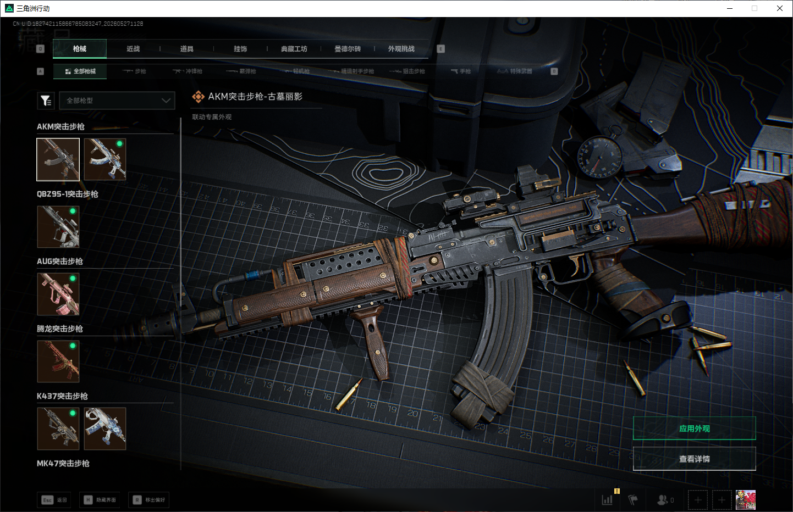This screenshot has width=793, height=512.
Task: Choose the 特殊武器 special weapons category
Action: coord(515,71)
